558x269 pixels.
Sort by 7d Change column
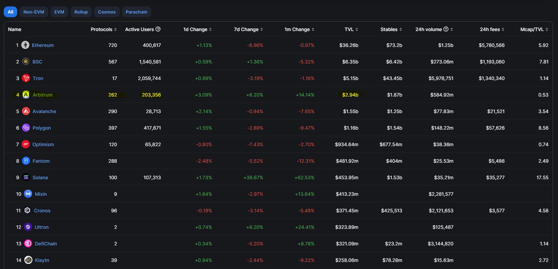click(248, 29)
